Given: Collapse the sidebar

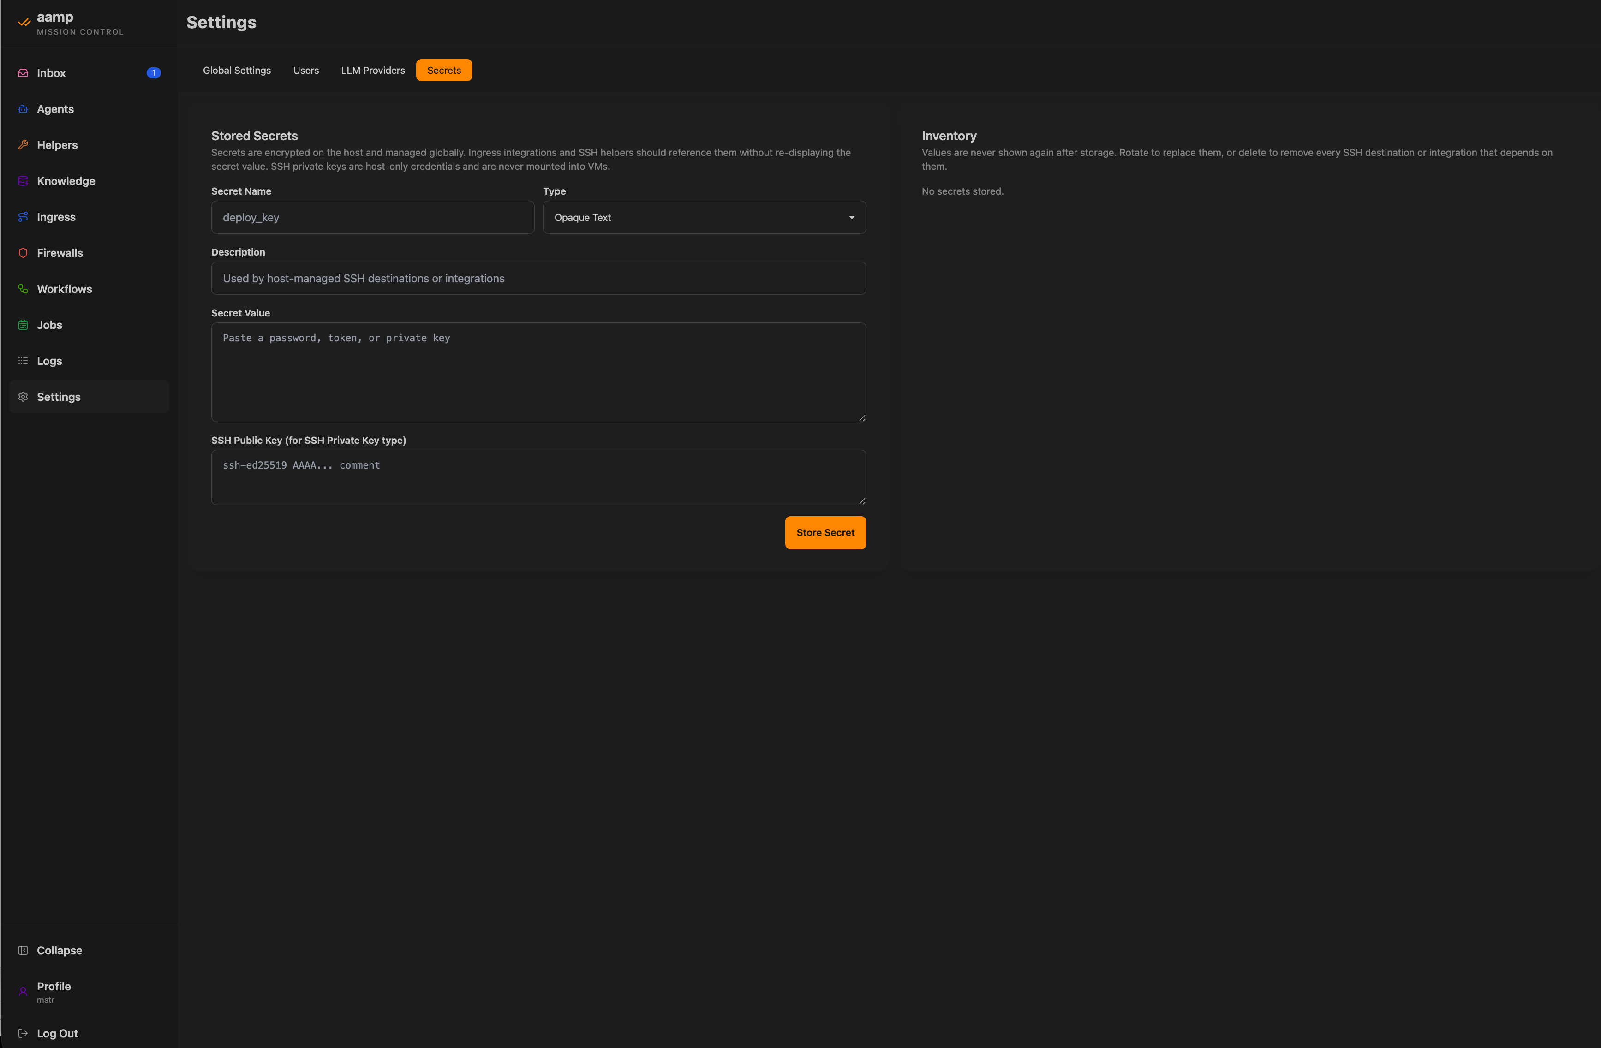Looking at the screenshot, I should pyautogui.click(x=89, y=951).
